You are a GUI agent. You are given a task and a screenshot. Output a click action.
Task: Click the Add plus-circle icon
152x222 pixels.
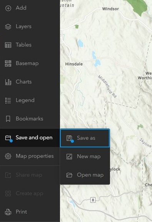[x=8, y=8]
